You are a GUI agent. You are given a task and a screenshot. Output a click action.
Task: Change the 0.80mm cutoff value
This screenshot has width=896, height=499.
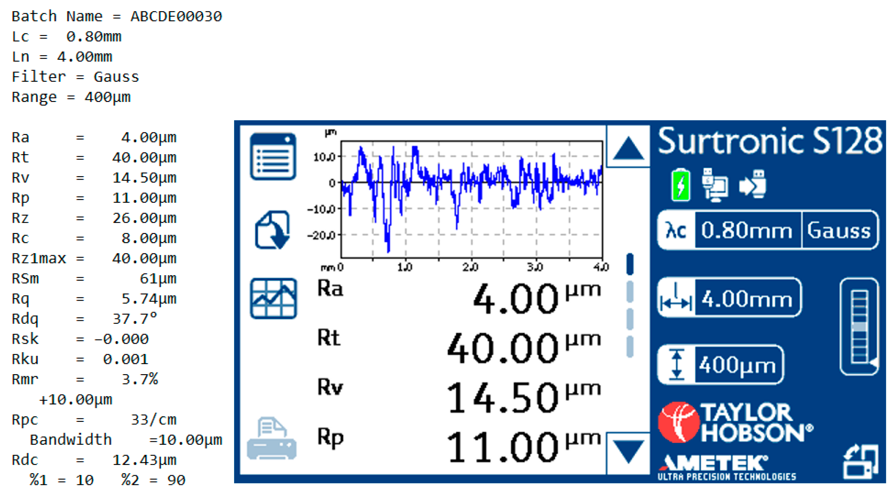click(747, 230)
